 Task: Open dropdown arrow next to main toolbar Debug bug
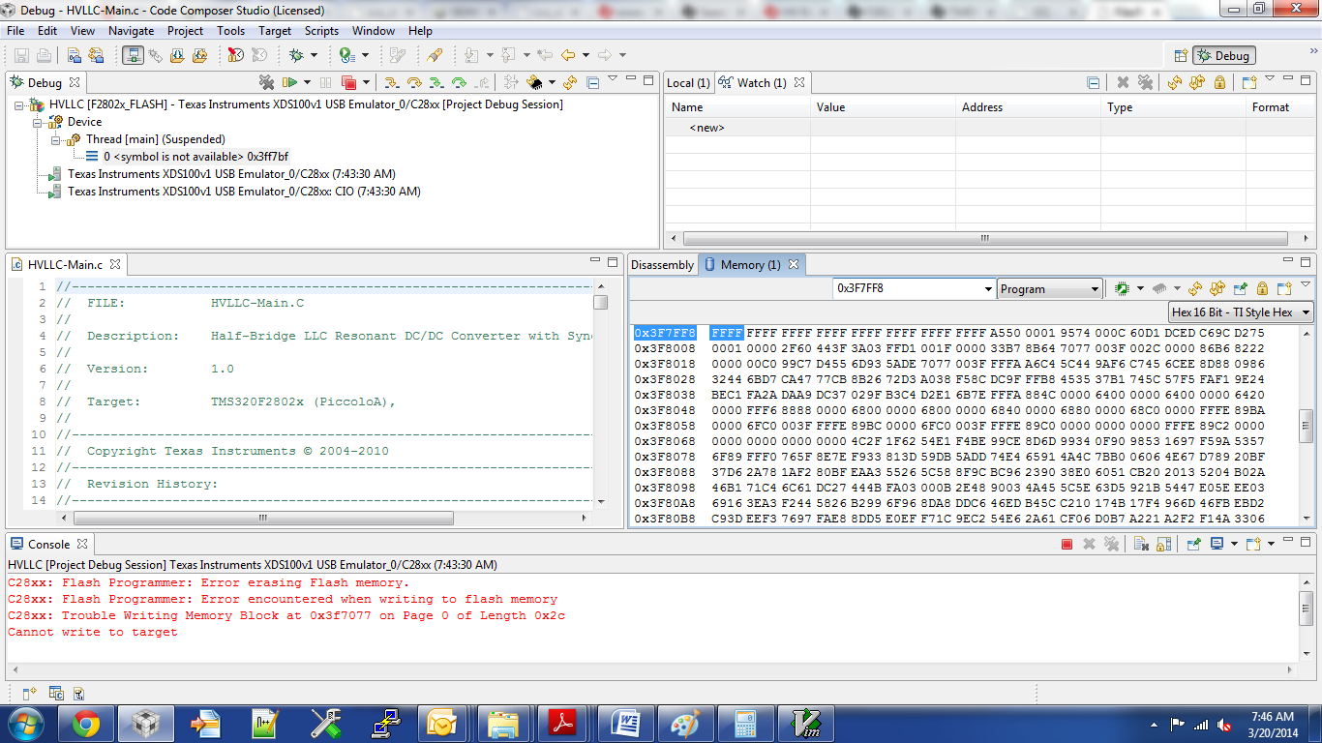click(314, 55)
